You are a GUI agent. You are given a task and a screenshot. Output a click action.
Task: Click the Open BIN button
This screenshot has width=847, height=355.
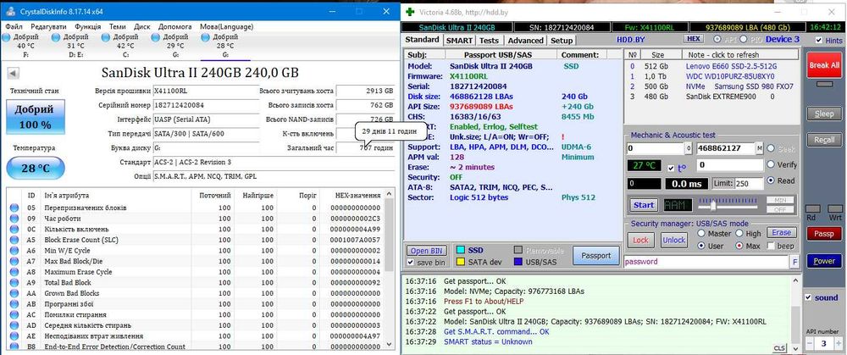427,251
